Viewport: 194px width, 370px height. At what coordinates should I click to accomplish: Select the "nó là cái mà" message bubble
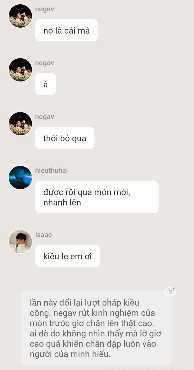click(67, 30)
